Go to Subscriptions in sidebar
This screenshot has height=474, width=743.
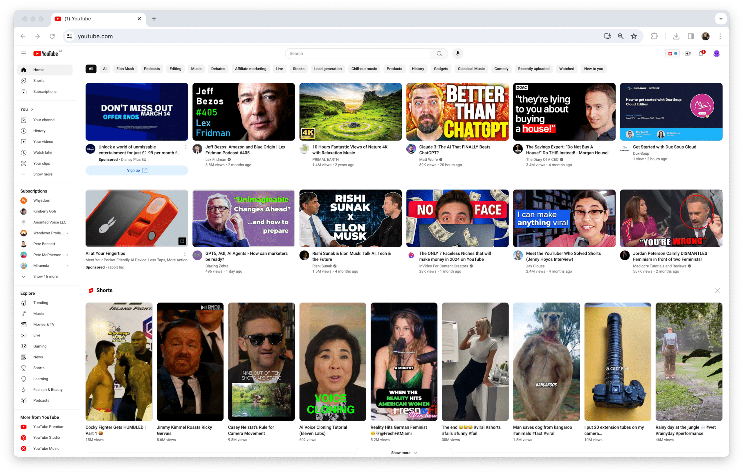(x=45, y=92)
